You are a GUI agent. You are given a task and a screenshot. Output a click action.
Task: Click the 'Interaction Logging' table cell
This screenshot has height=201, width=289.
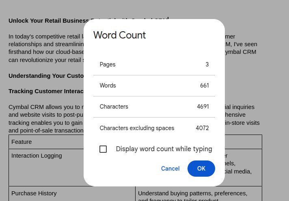tap(37, 156)
